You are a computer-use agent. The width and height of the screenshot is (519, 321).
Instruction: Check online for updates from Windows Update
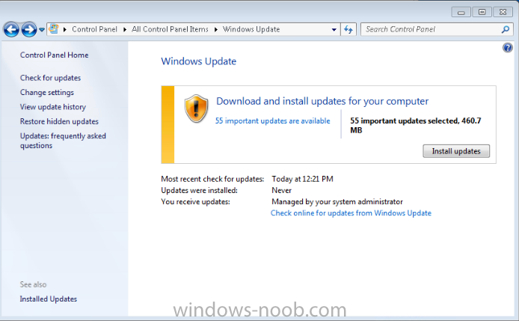[x=351, y=213]
